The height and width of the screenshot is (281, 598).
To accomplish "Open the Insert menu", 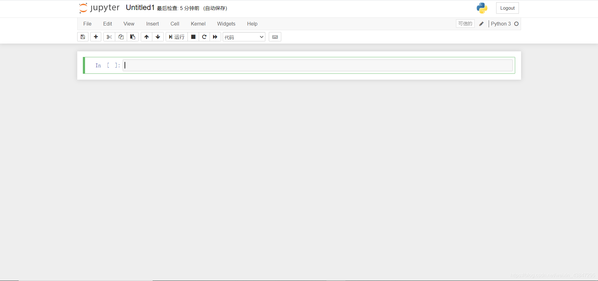I will pyautogui.click(x=153, y=24).
